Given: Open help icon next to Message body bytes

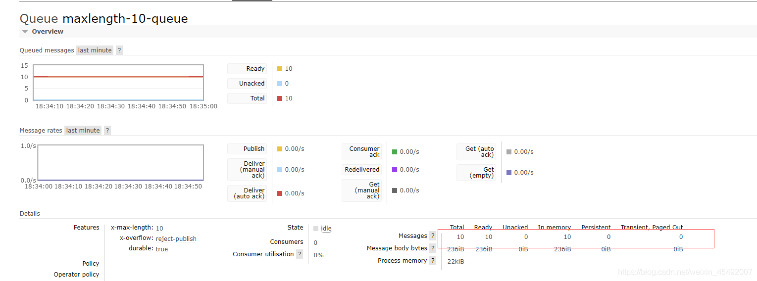Looking at the screenshot, I should click(x=433, y=248).
